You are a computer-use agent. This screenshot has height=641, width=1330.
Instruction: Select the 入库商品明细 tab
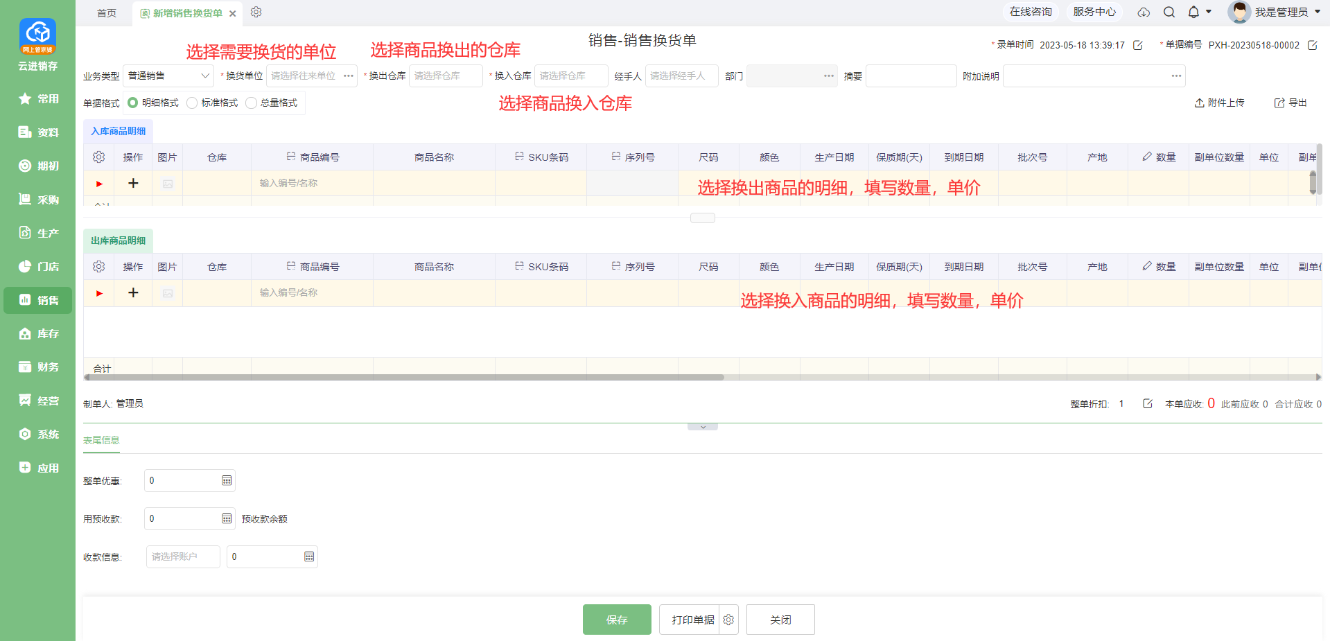pos(119,131)
